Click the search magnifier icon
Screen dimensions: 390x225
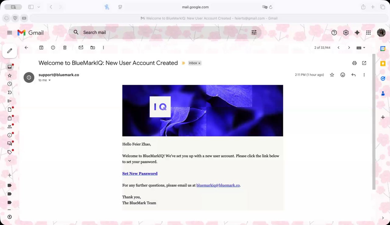pos(76,32)
